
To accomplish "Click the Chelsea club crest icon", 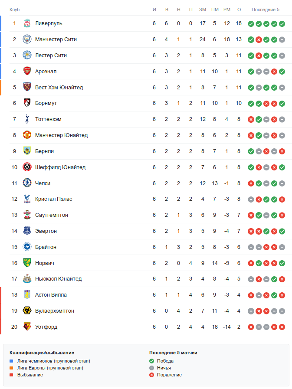I will pos(27,183).
